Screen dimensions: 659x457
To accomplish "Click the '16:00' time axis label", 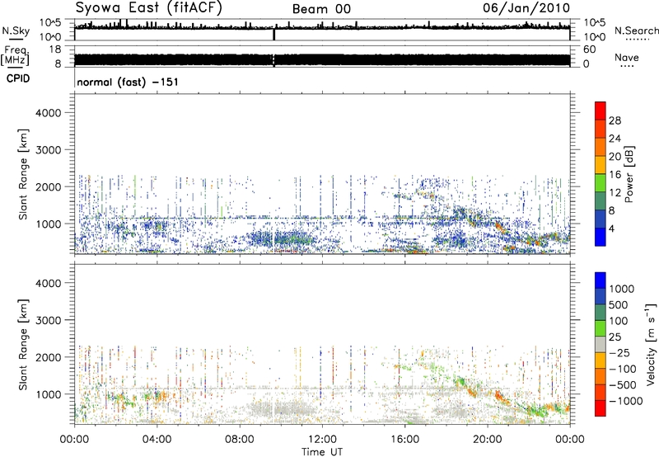I will point(404,439).
